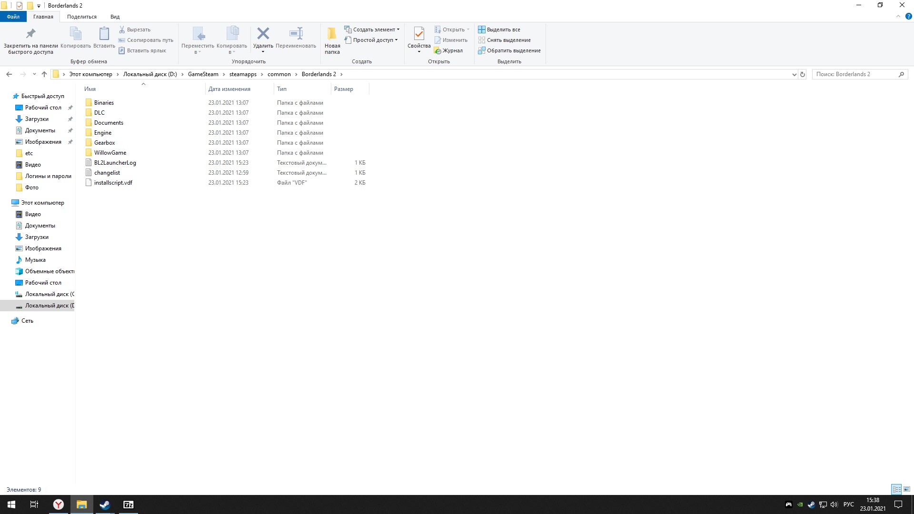Sort by Date modified (Дата изменения) column
Image resolution: width=914 pixels, height=514 pixels.
[x=240, y=89]
